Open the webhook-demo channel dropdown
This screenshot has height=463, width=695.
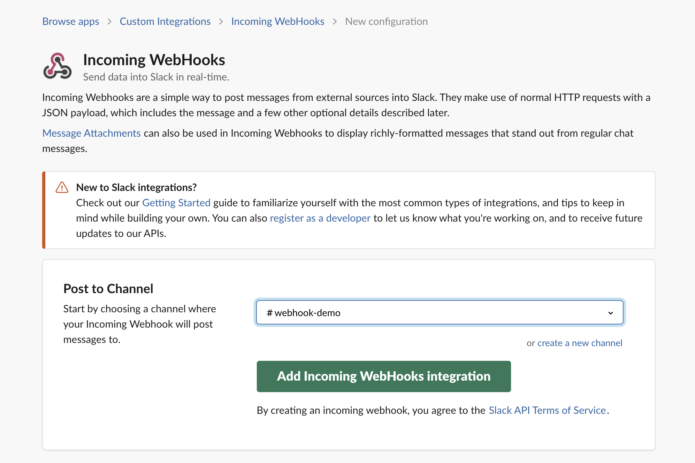pos(439,313)
